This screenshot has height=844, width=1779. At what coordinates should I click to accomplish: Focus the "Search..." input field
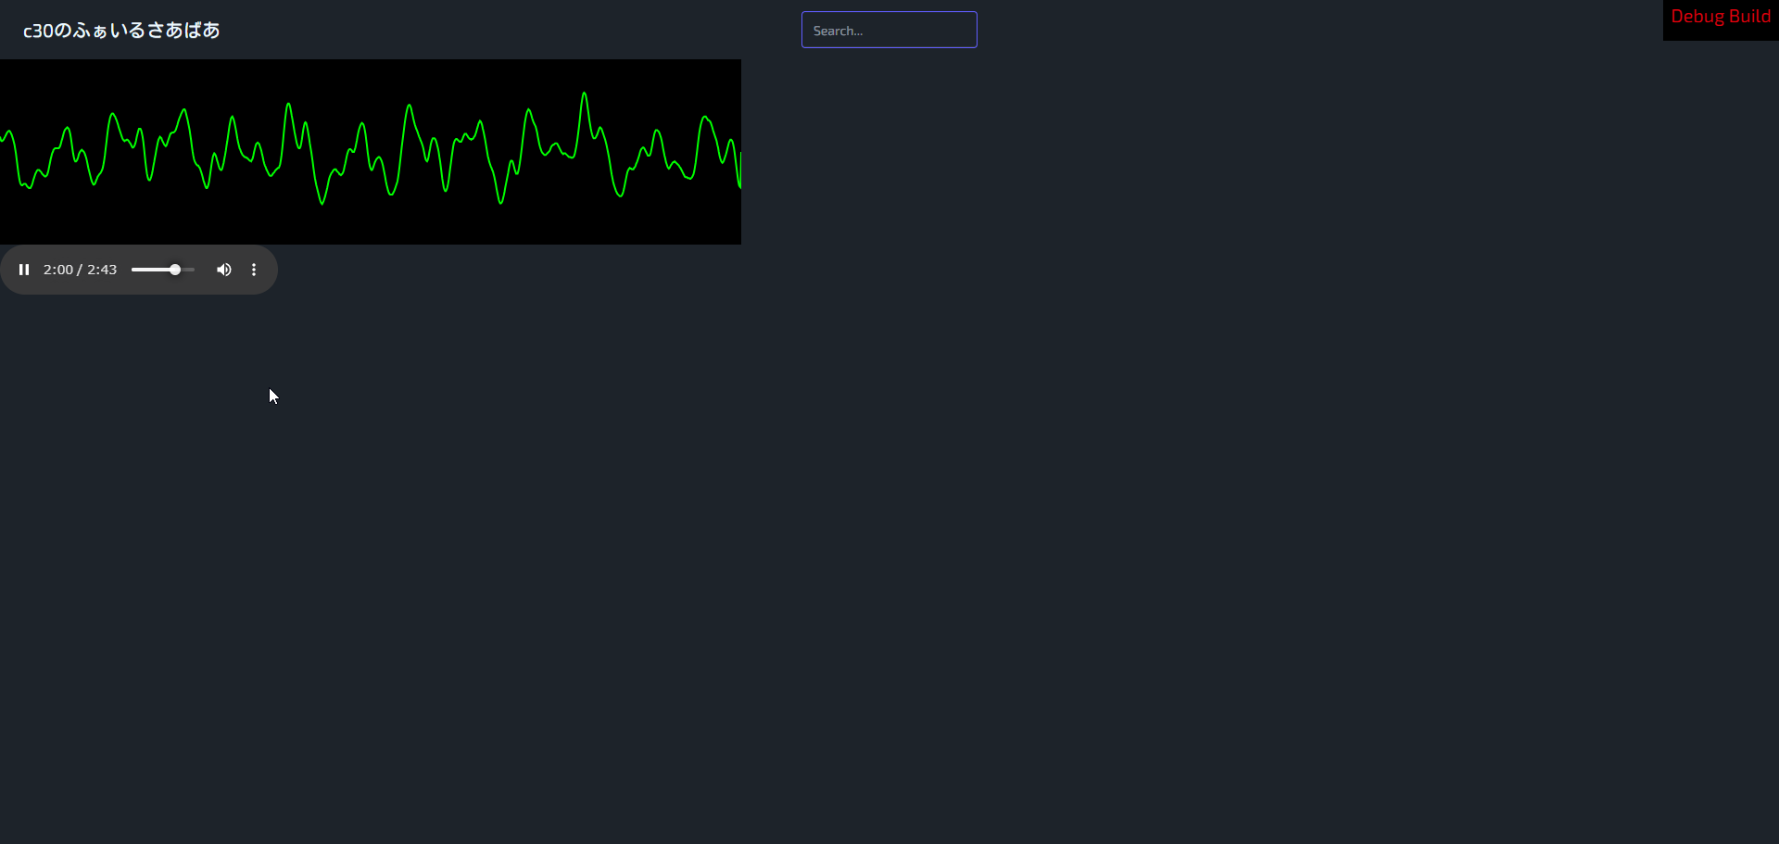click(889, 30)
